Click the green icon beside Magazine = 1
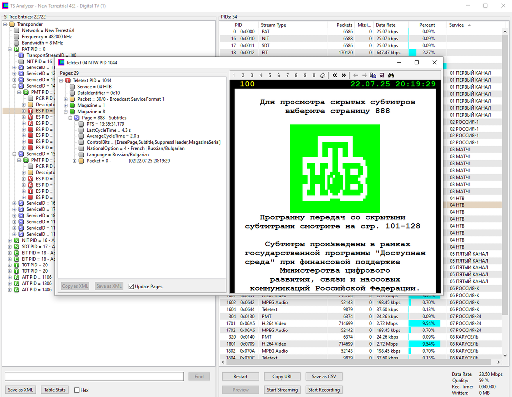The height and width of the screenshot is (397, 512). [x=72, y=105]
